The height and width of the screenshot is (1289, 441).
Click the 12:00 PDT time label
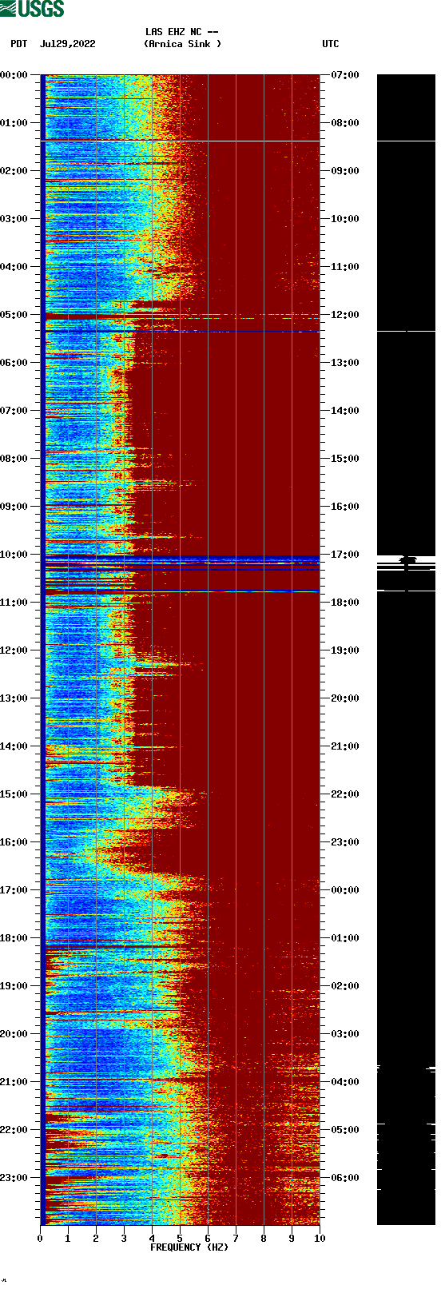pos(14,650)
